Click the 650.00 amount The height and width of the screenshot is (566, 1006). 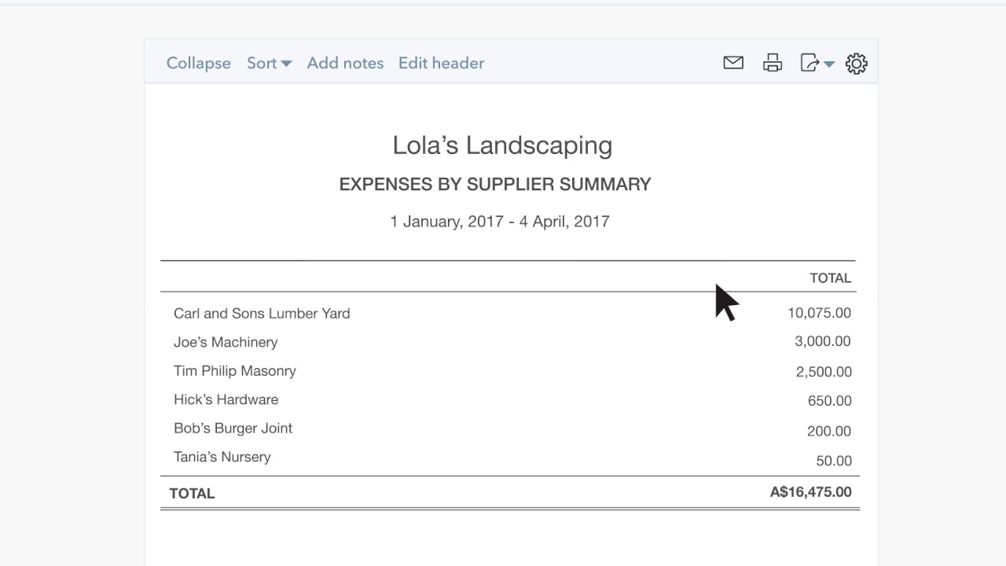[x=830, y=401]
